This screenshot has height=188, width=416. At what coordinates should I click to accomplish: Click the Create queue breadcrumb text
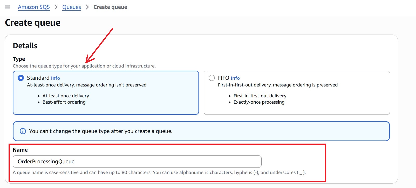click(110, 7)
